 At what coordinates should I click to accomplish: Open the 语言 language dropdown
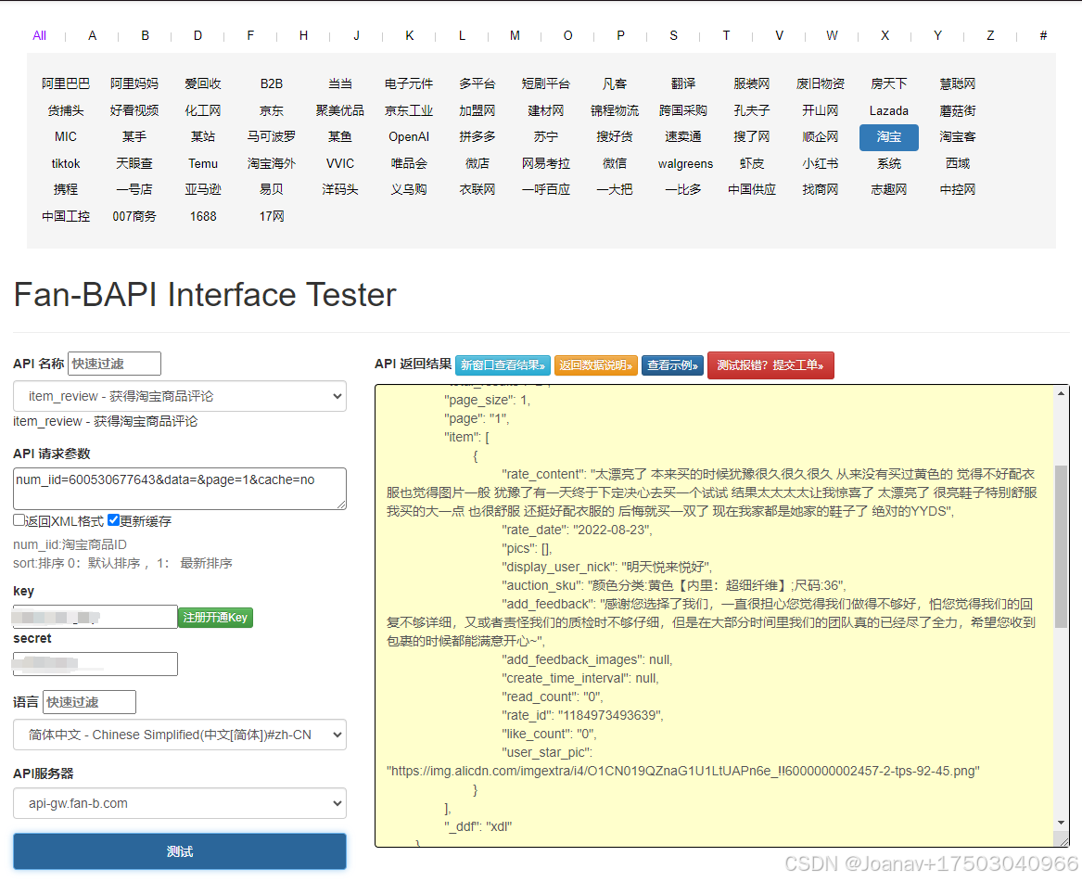click(x=180, y=735)
